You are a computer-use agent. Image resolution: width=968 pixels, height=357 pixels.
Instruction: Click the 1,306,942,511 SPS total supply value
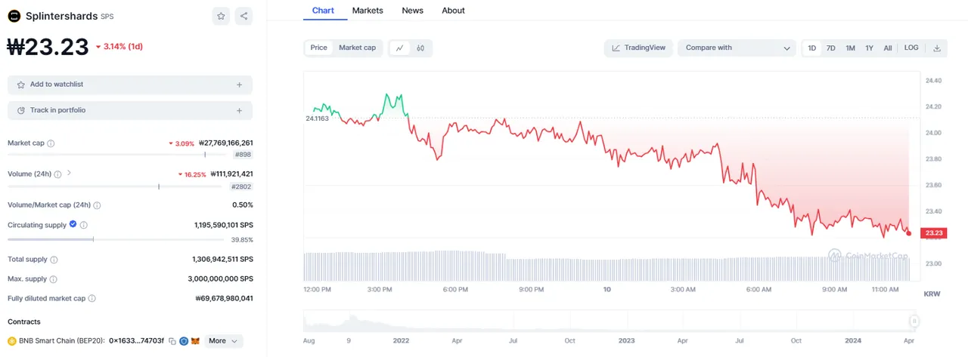[x=222, y=260]
